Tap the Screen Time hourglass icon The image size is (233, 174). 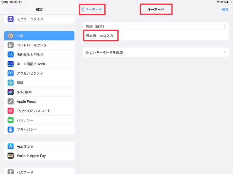click(x=11, y=19)
